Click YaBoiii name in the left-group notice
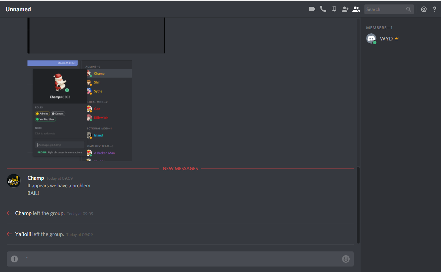This screenshot has height=272, width=441. (x=23, y=234)
